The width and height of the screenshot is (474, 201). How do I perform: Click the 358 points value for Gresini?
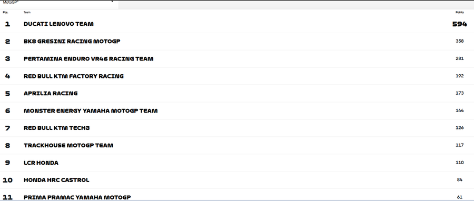pos(459,42)
